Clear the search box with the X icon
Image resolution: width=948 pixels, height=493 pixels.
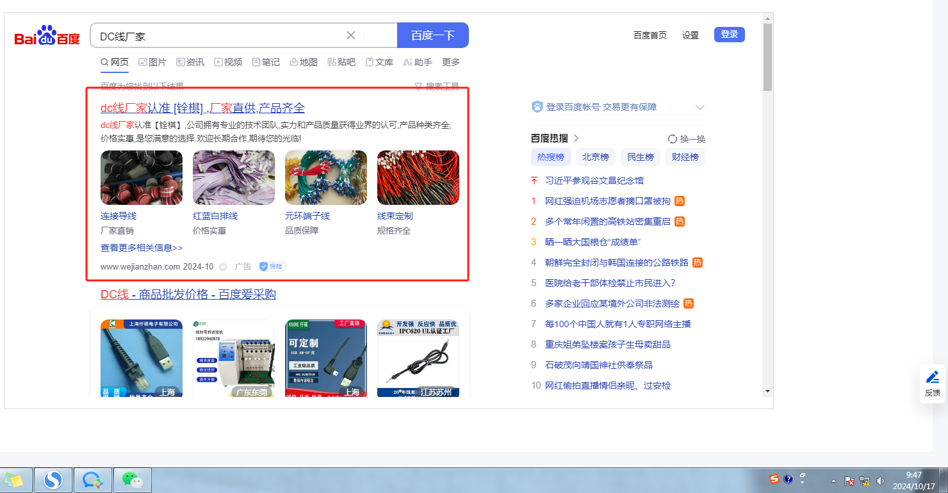(x=351, y=35)
